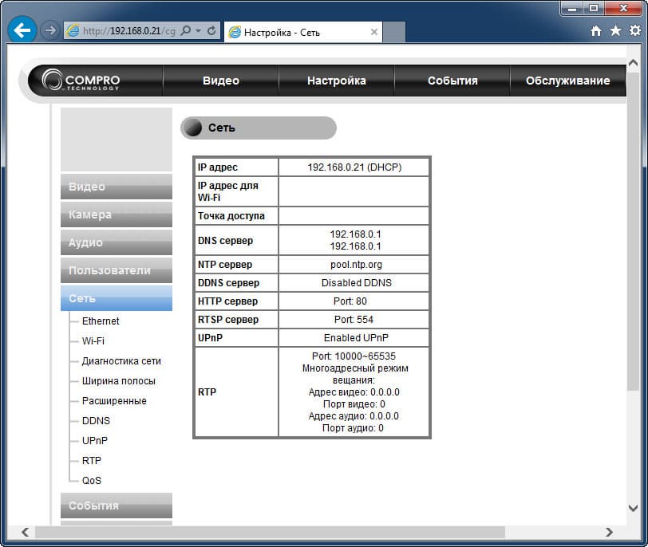Collapse the Сеть sidebar section
Viewport: 648px width, 547px height.
(117, 298)
